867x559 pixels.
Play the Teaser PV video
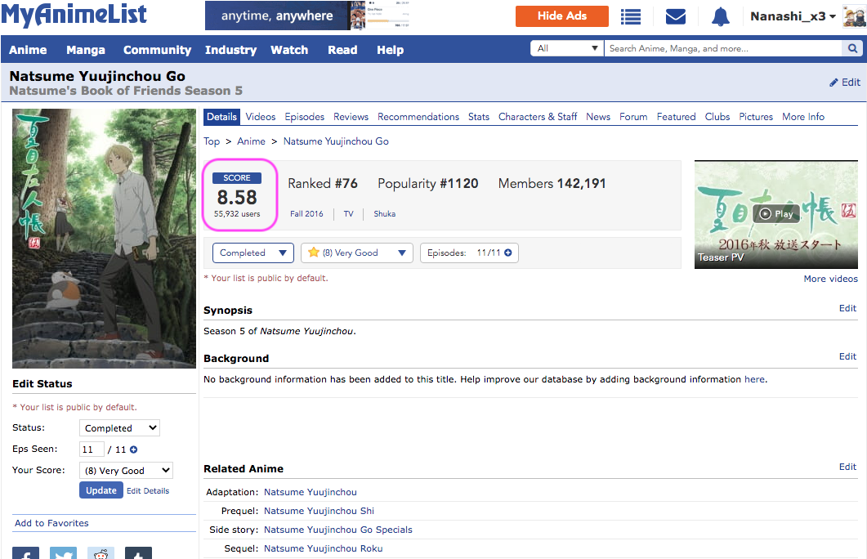click(x=775, y=213)
